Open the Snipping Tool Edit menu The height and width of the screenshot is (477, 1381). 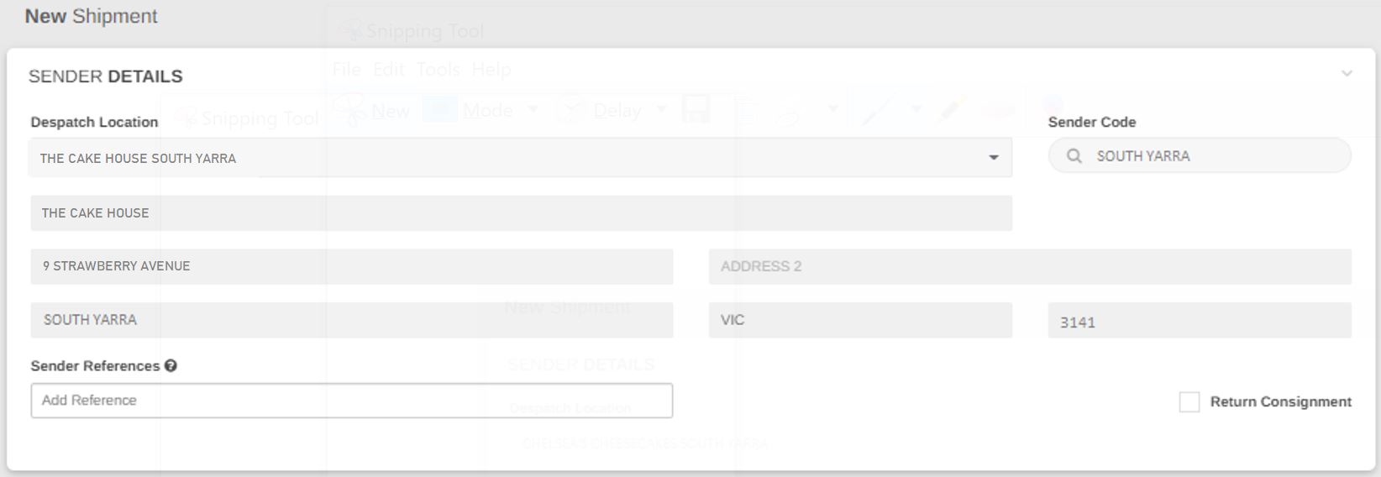click(x=389, y=70)
